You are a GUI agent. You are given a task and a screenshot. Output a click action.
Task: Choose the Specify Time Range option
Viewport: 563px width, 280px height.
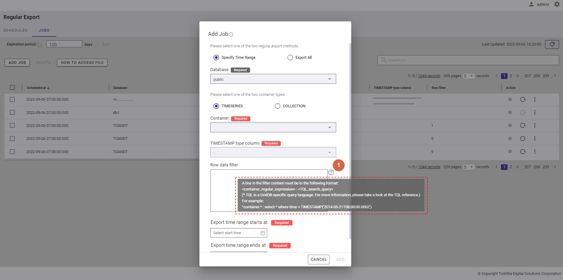(x=216, y=58)
